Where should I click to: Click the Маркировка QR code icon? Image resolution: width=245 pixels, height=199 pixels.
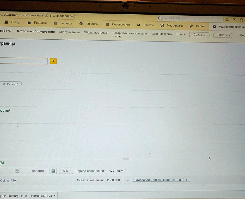coord(162,26)
